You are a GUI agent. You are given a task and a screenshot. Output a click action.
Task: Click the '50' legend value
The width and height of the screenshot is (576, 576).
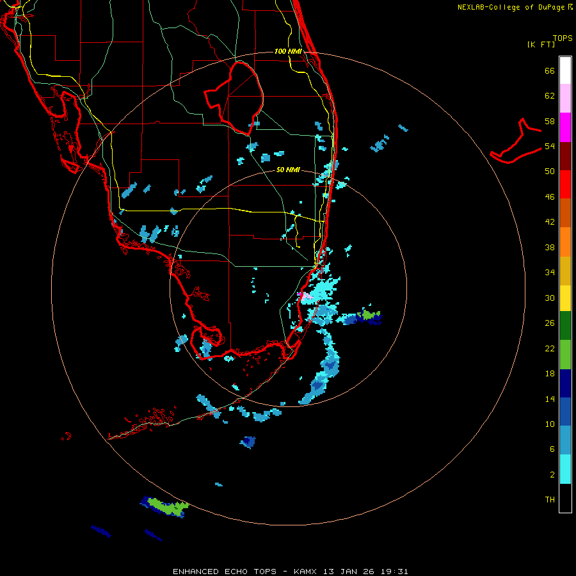pos(550,172)
